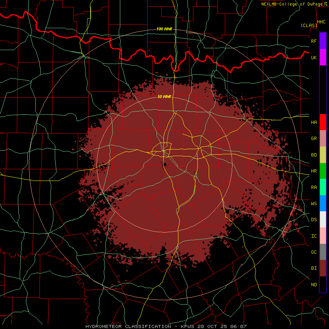Viewport: 329px width, 329px height.
Task: Click the NEXLAB-College of DuPage credit text
Action: (292, 4)
